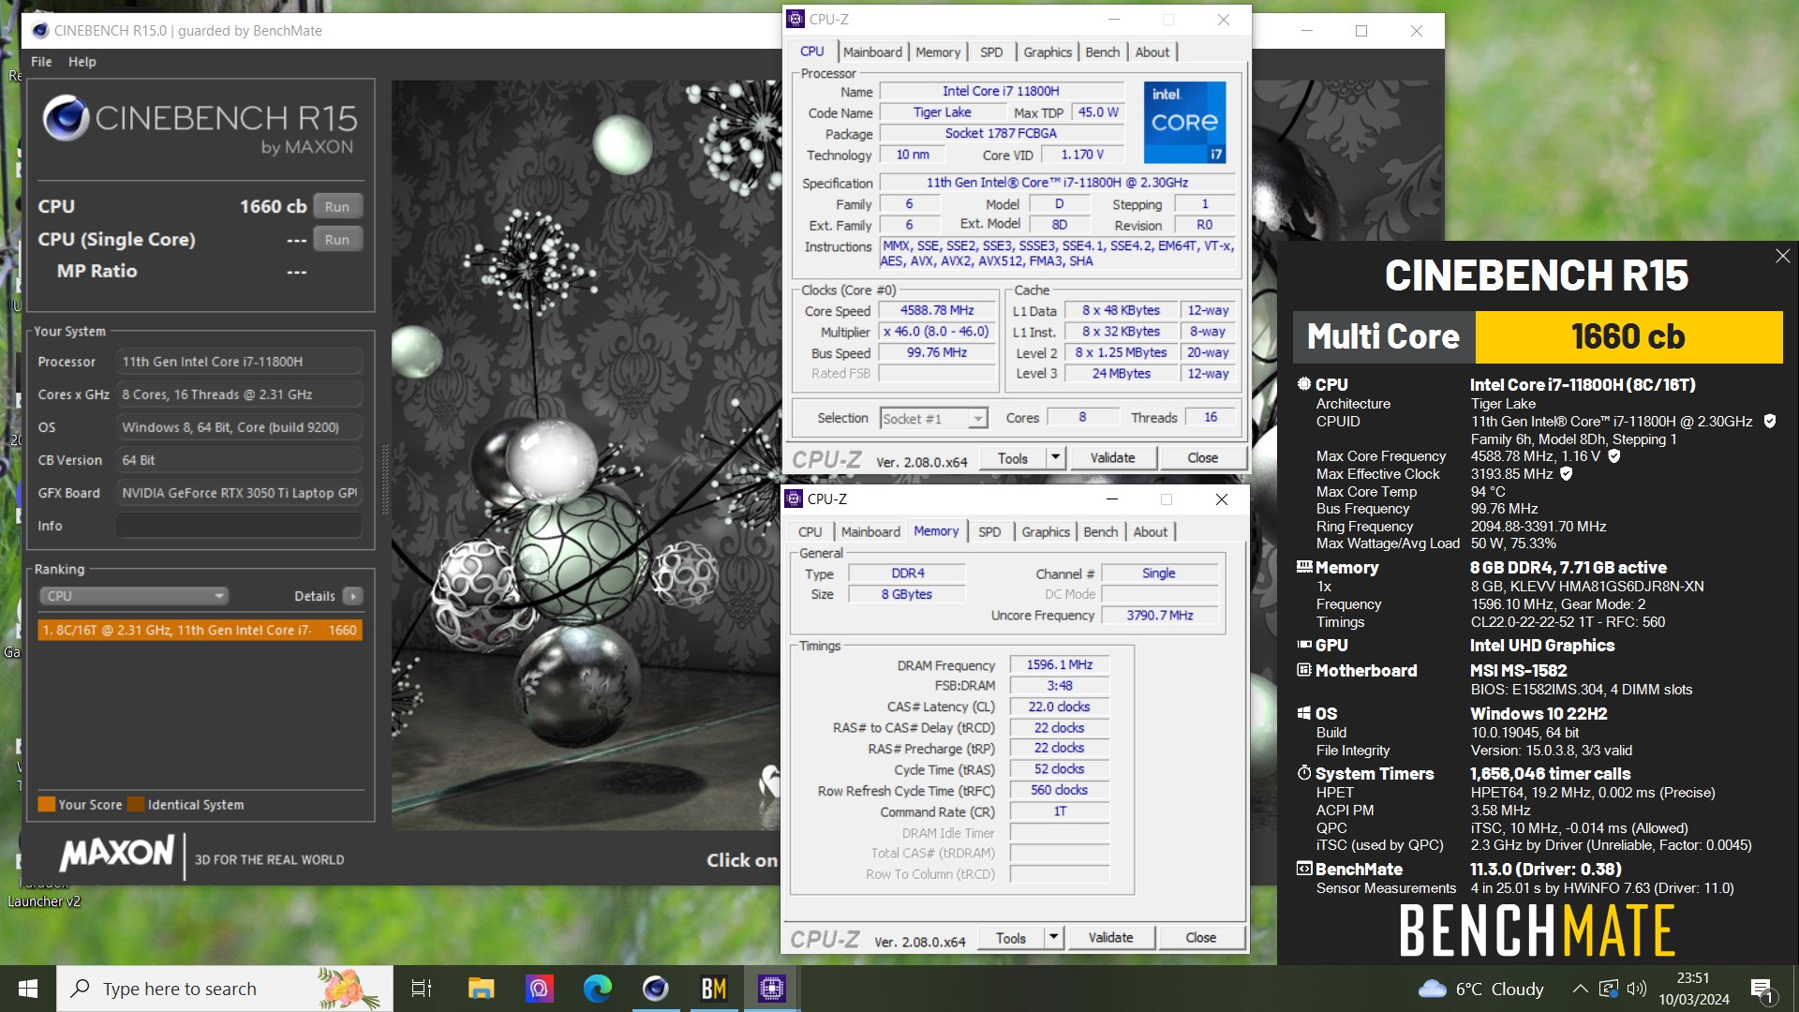Click the taskbar search box
Image resolution: width=1799 pixels, height=1012 pixels.
click(x=225, y=989)
